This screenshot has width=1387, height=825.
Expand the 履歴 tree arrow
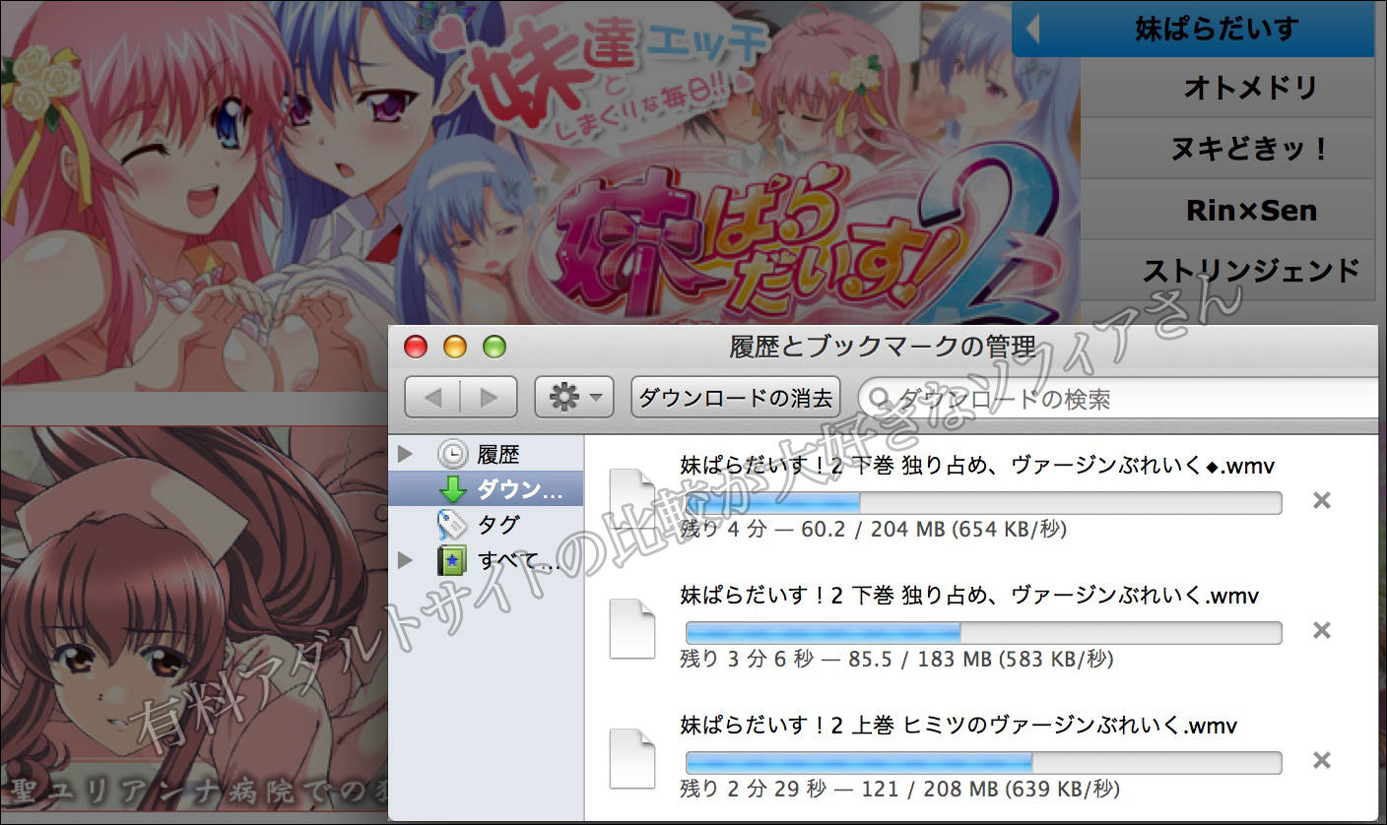click(x=404, y=454)
